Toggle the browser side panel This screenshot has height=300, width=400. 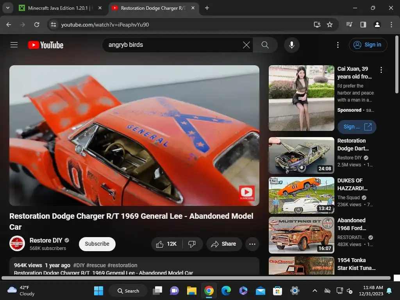363,25
